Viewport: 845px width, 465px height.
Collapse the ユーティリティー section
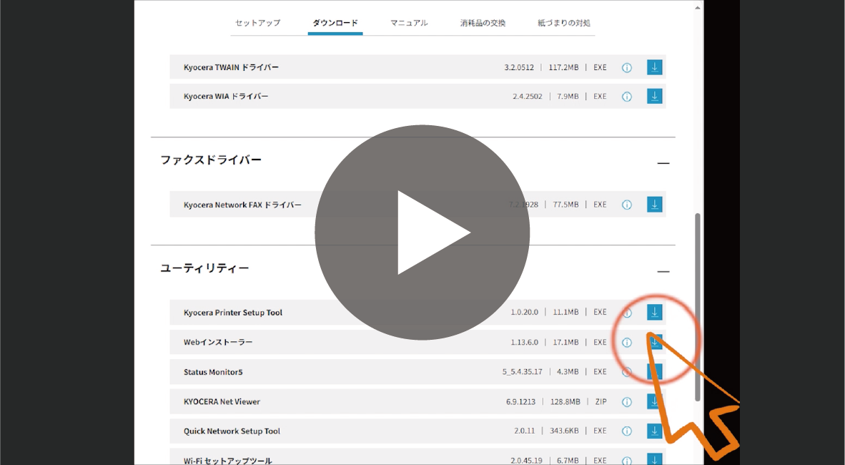(x=663, y=271)
